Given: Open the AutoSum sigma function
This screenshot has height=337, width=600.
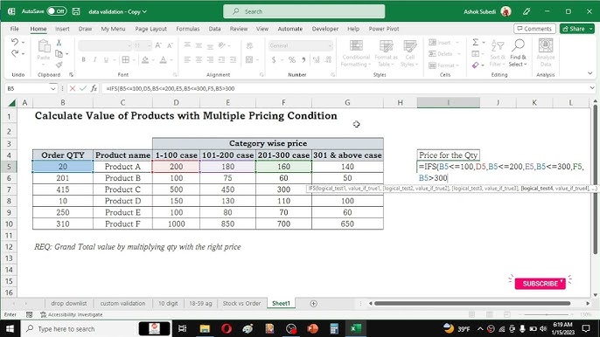Looking at the screenshot, I should point(475,42).
